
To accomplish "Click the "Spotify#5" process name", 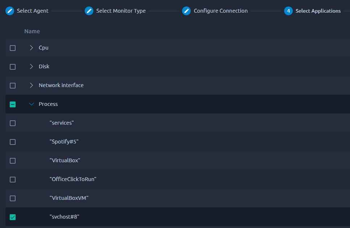I will pos(64,142).
